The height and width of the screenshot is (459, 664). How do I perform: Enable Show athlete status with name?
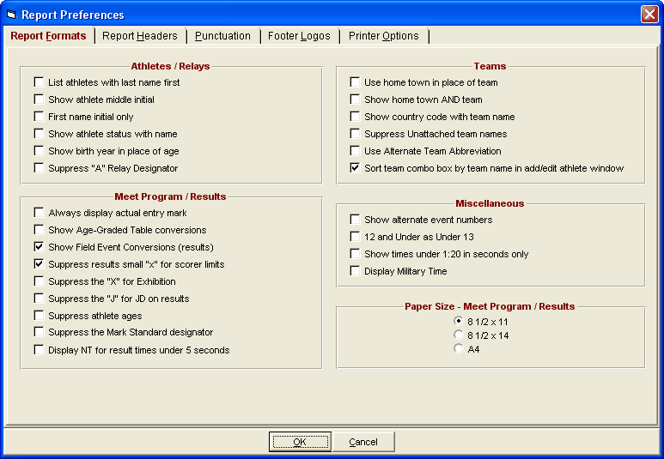point(39,134)
